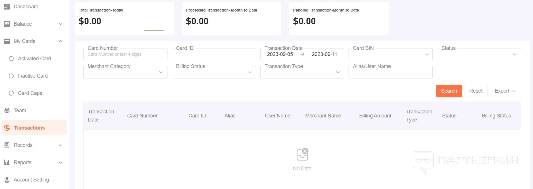Click the My Cards card icon
This screenshot has height=189, width=533.
tap(7, 41)
